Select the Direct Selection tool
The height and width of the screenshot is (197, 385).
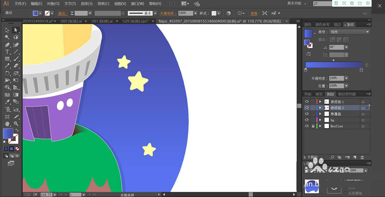pyautogui.click(x=16, y=30)
